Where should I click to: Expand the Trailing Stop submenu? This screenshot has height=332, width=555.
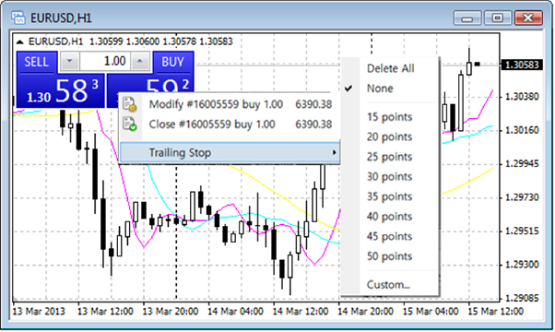pyautogui.click(x=230, y=152)
